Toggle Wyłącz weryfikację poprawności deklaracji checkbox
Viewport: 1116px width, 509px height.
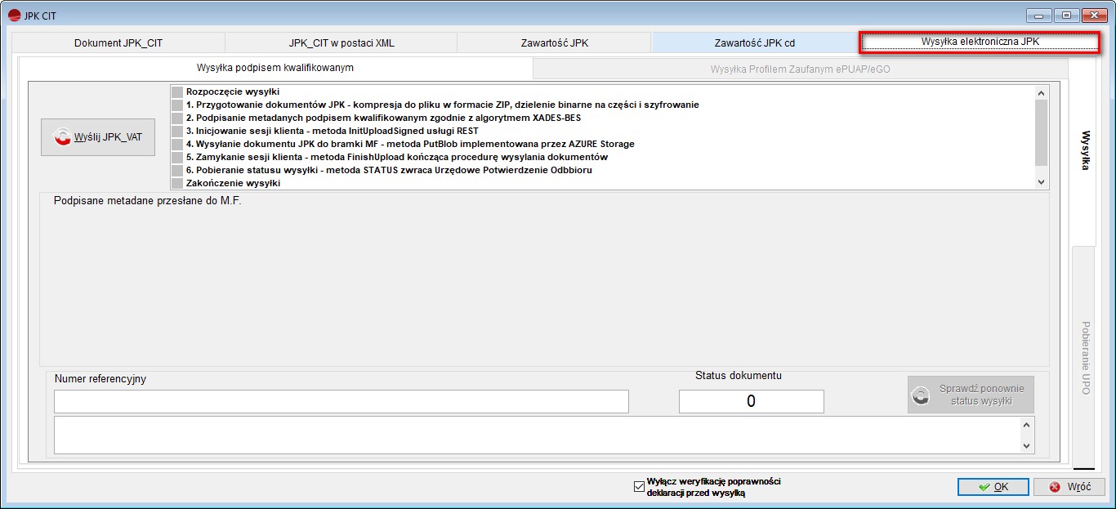tap(639, 487)
